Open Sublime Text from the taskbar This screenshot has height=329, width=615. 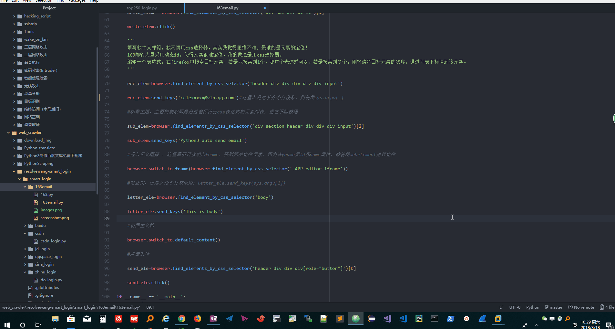point(340,319)
